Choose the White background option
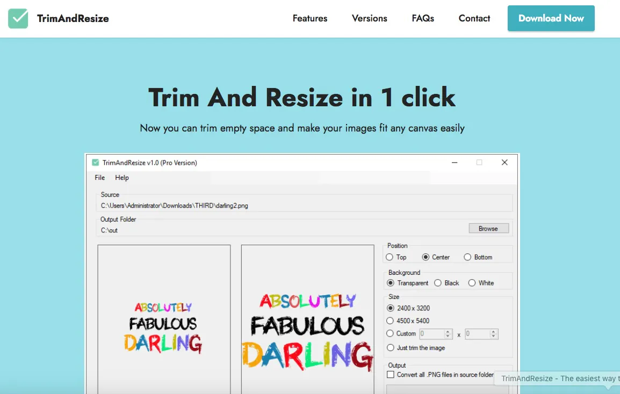The width and height of the screenshot is (620, 394). coord(472,283)
